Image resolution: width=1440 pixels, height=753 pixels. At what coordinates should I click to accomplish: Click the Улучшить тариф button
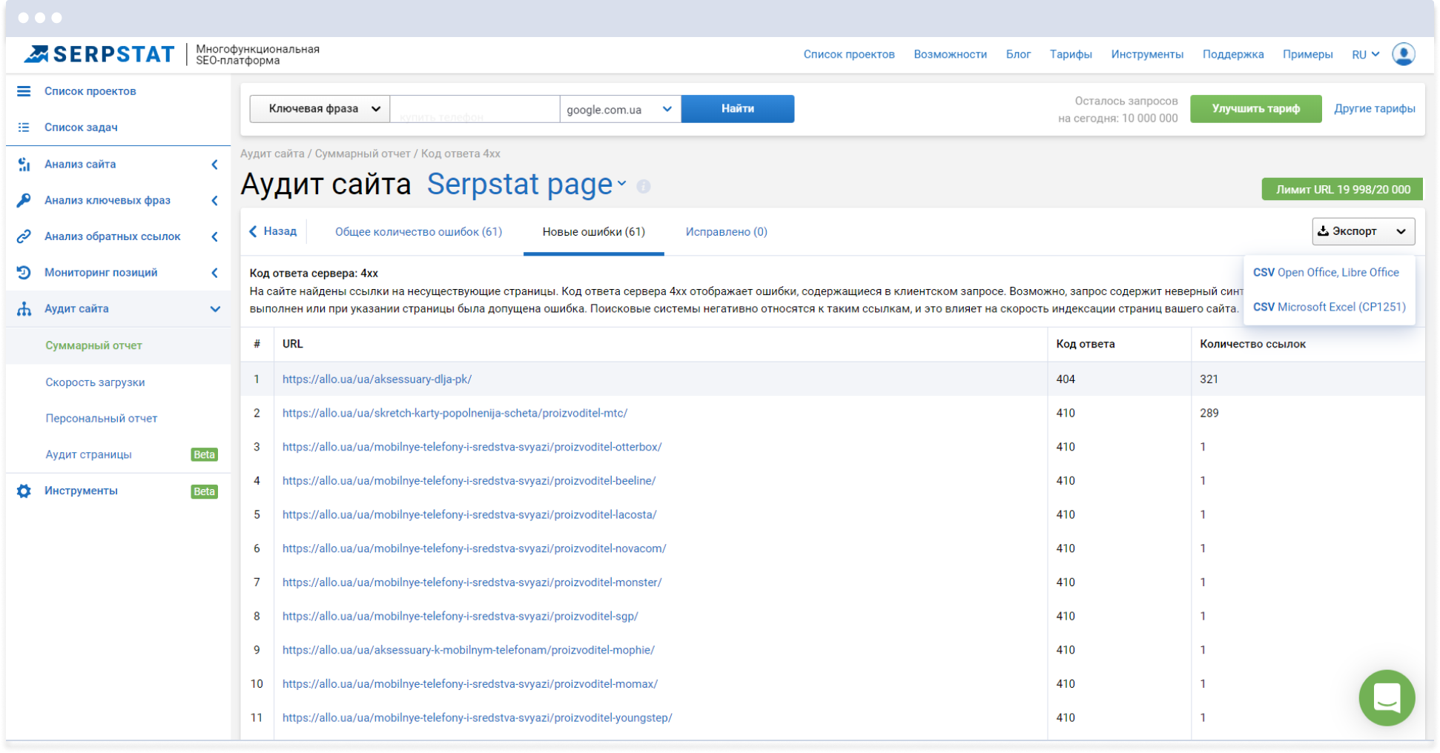tap(1255, 108)
